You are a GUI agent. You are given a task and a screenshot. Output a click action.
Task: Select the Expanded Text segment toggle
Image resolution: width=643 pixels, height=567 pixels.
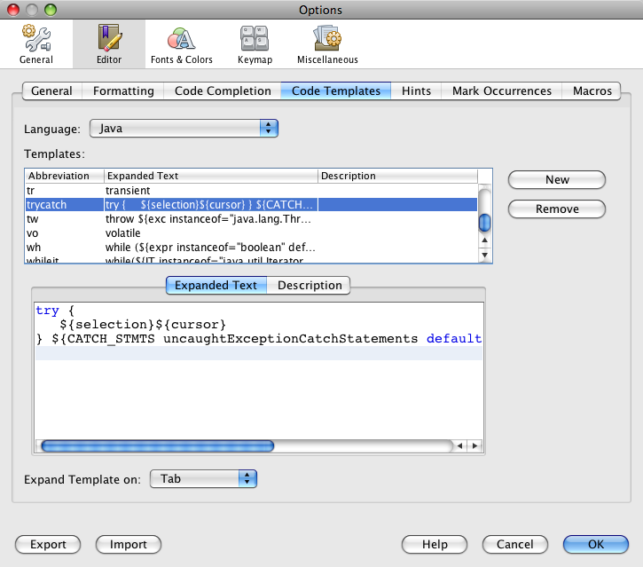coord(216,285)
